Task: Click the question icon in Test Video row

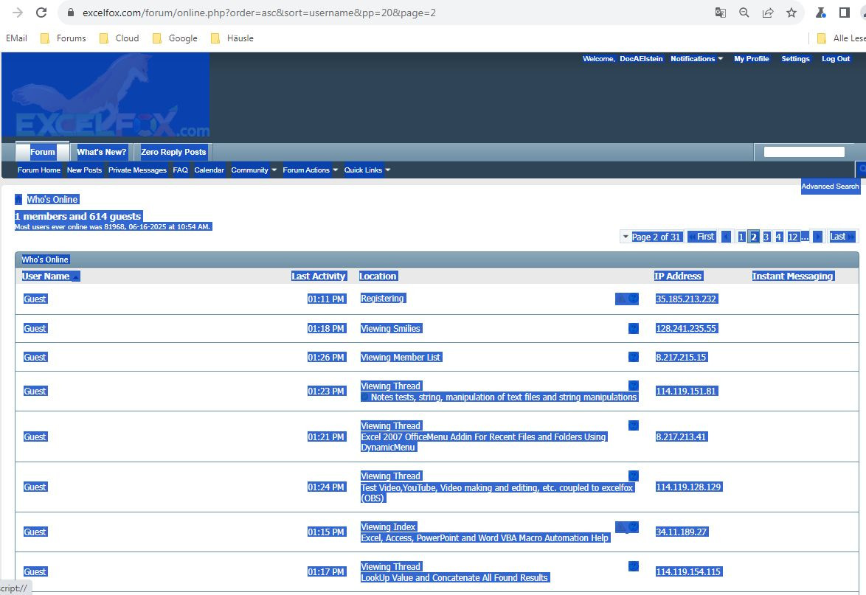Action: pos(634,476)
